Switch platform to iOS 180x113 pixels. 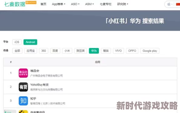coord(17,42)
